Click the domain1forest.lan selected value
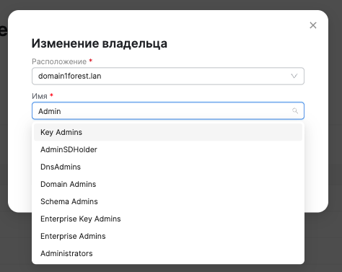 tap(70, 76)
